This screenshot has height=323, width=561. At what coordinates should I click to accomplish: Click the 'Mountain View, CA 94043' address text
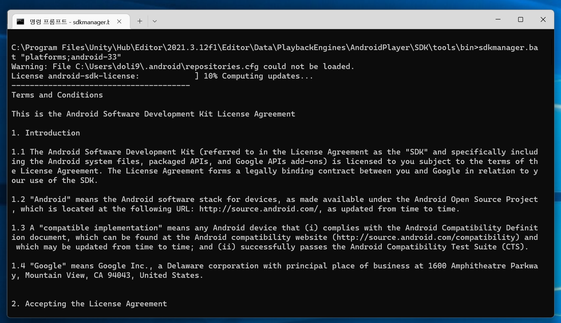coord(78,275)
